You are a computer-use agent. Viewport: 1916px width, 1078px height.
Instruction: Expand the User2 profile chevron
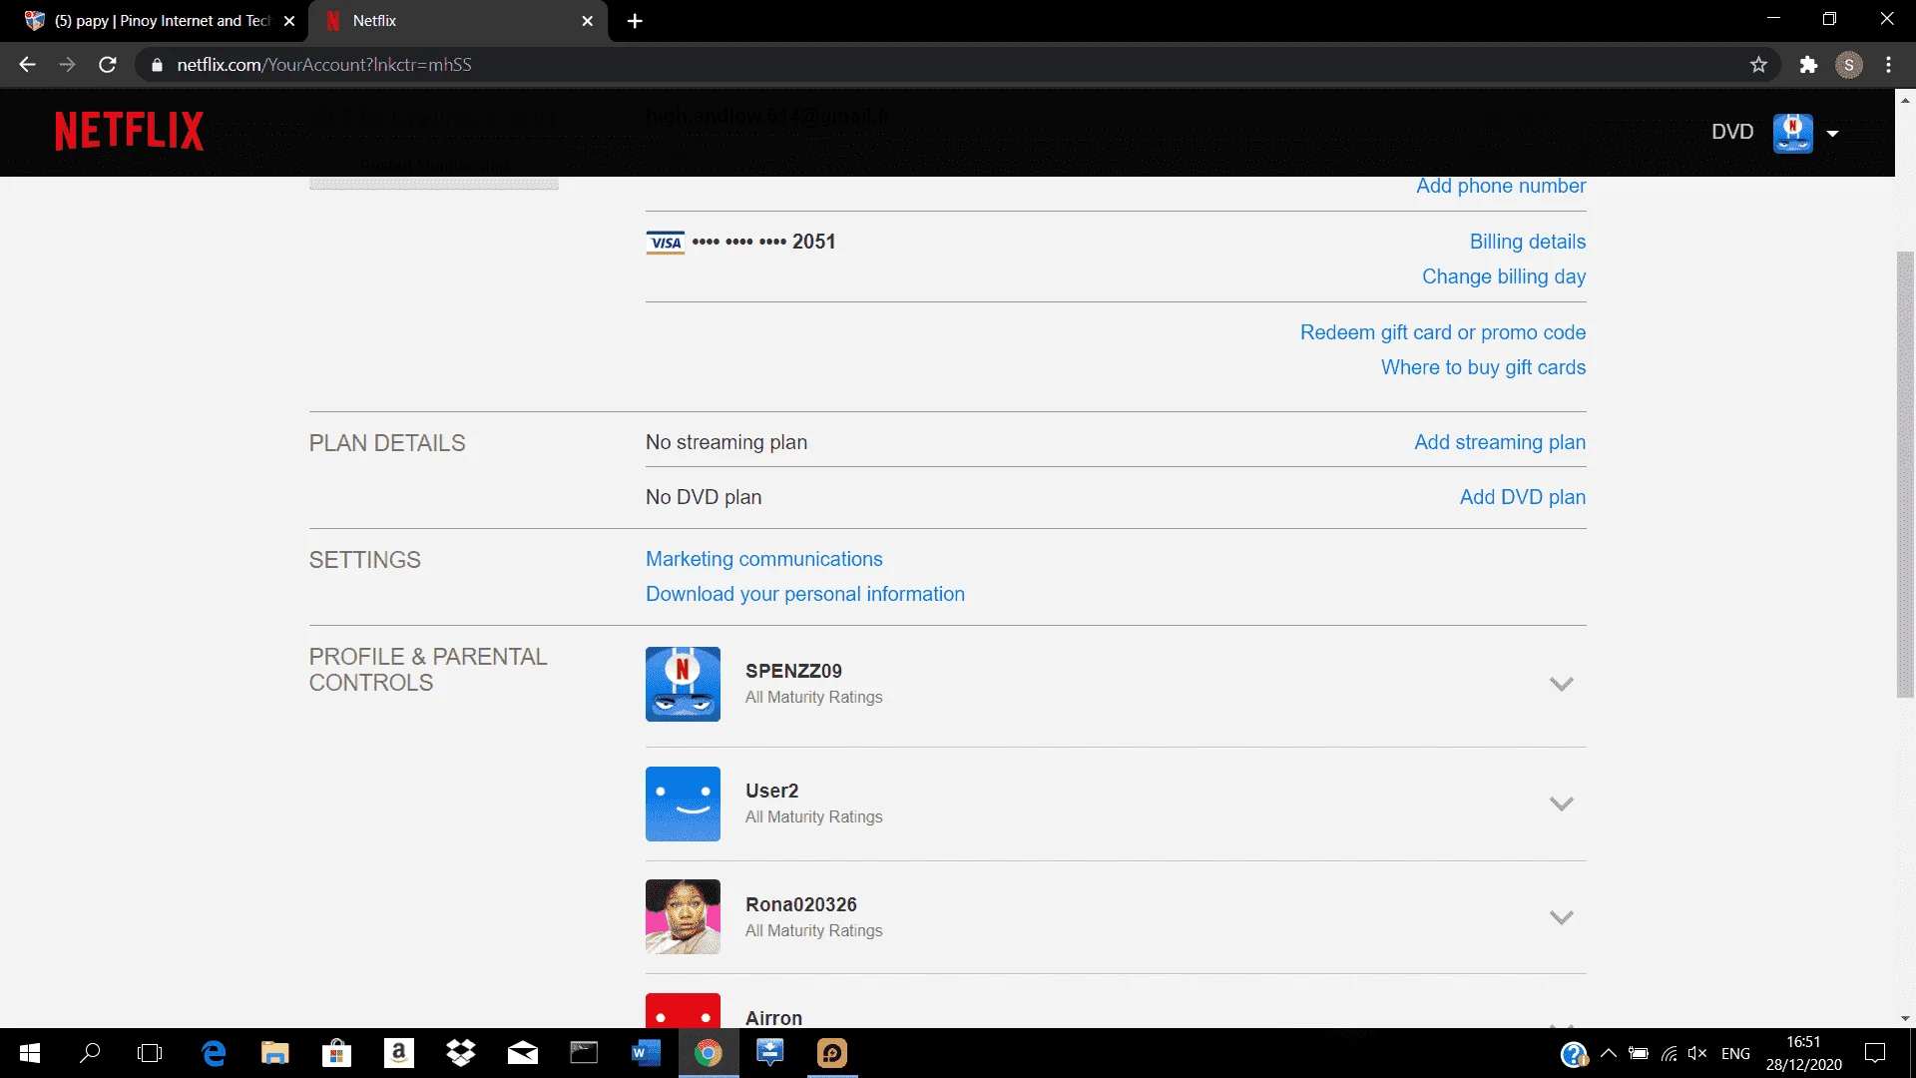pyautogui.click(x=1562, y=804)
